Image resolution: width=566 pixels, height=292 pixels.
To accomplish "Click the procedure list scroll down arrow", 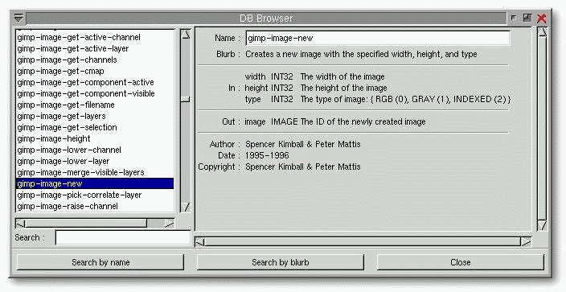I will click(x=186, y=207).
